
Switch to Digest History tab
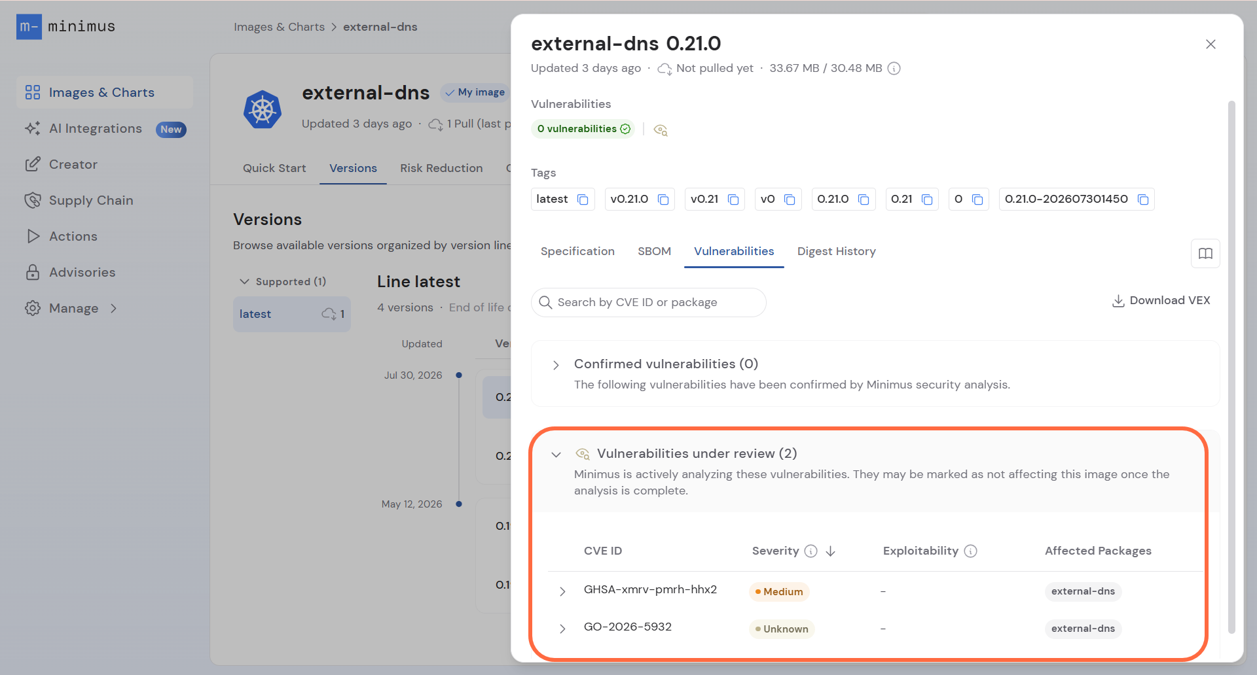click(836, 251)
